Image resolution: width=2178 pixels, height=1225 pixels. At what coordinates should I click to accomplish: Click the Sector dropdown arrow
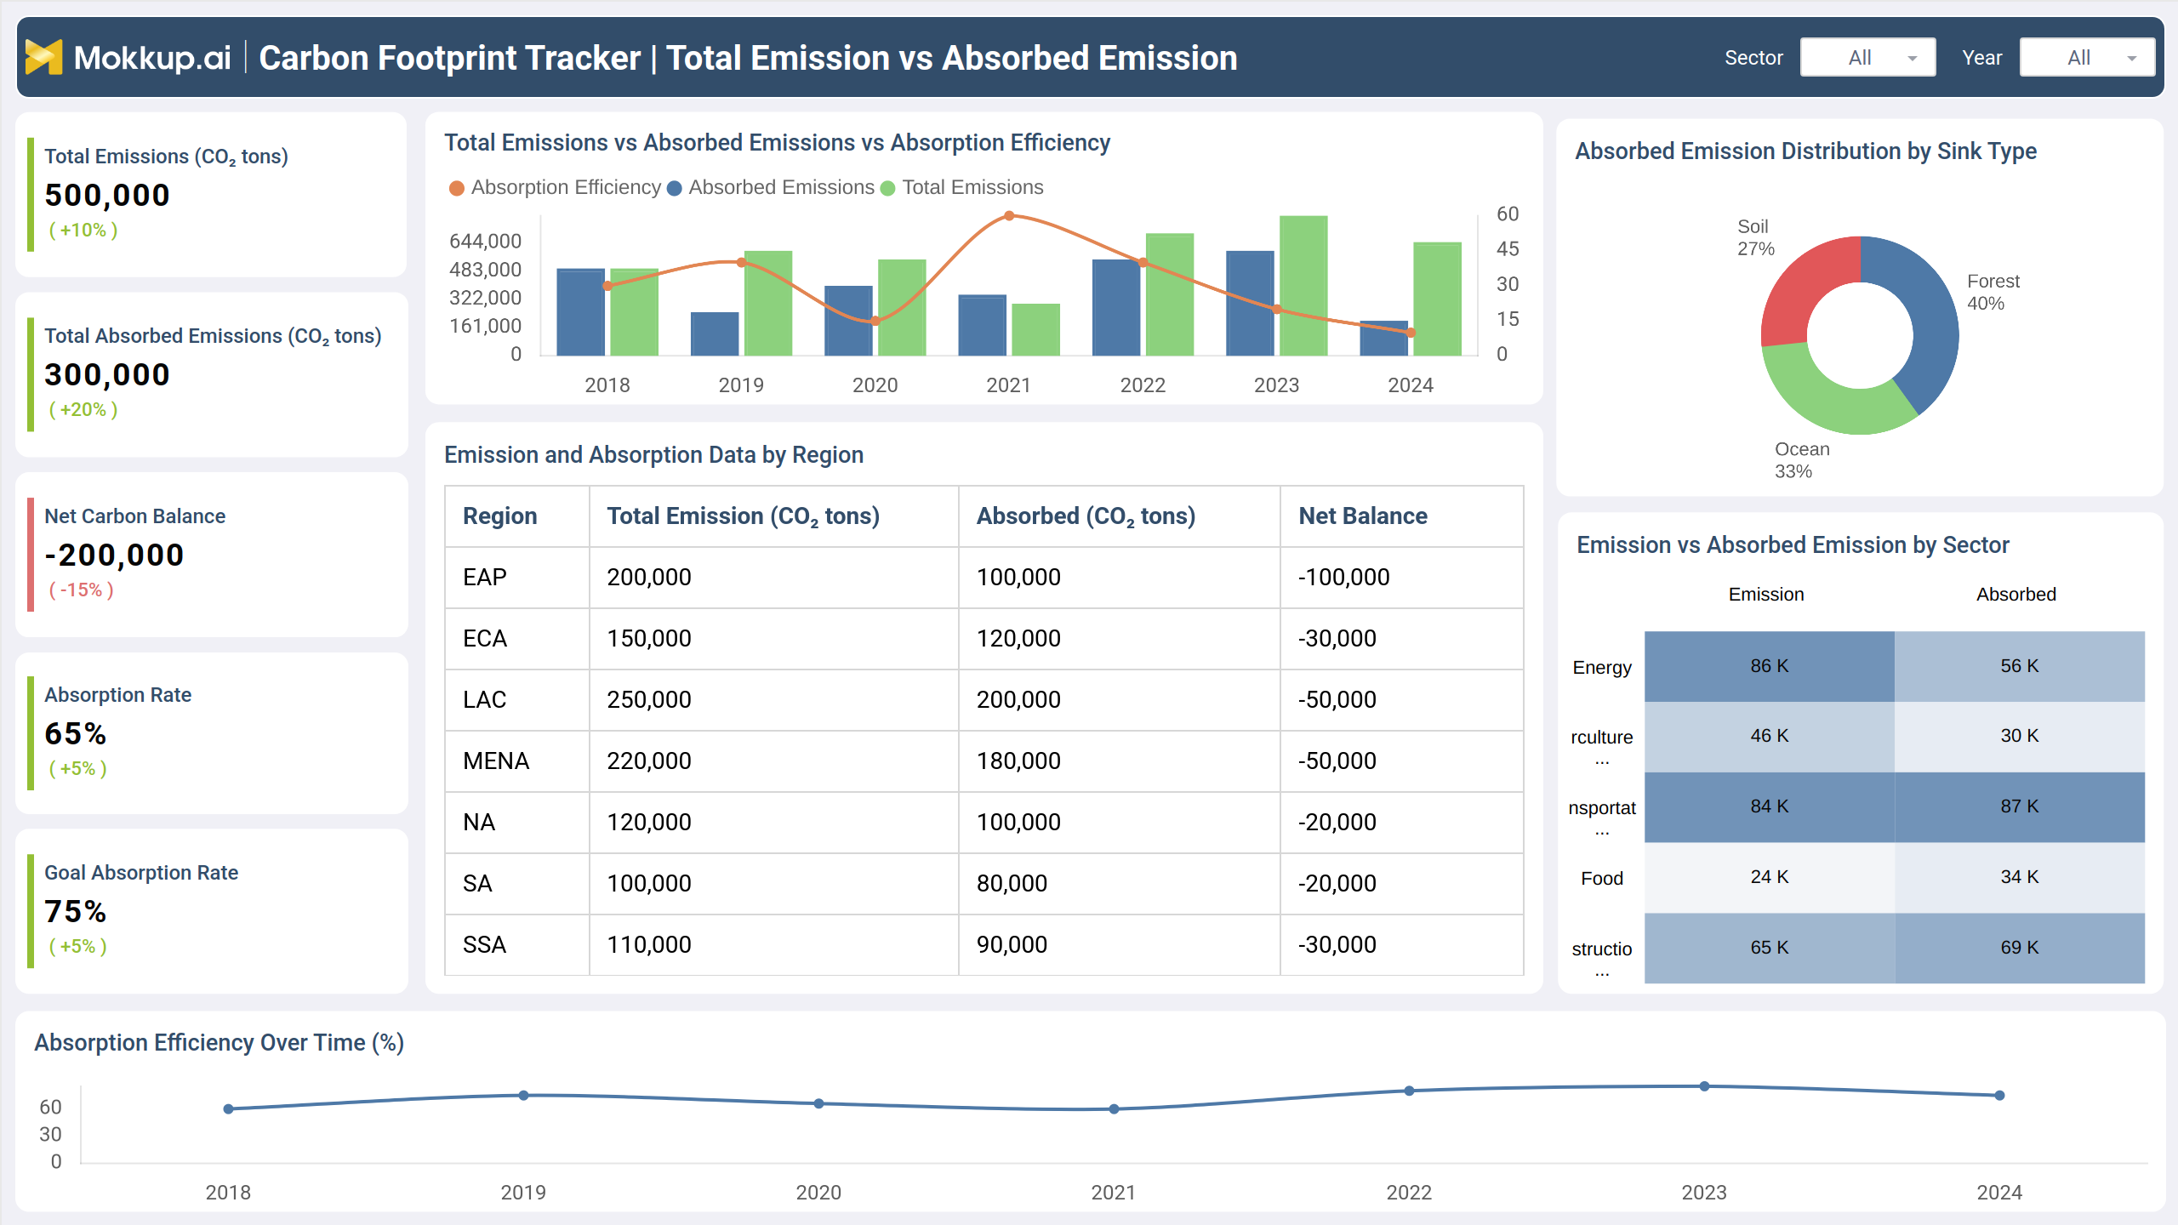click(1913, 59)
